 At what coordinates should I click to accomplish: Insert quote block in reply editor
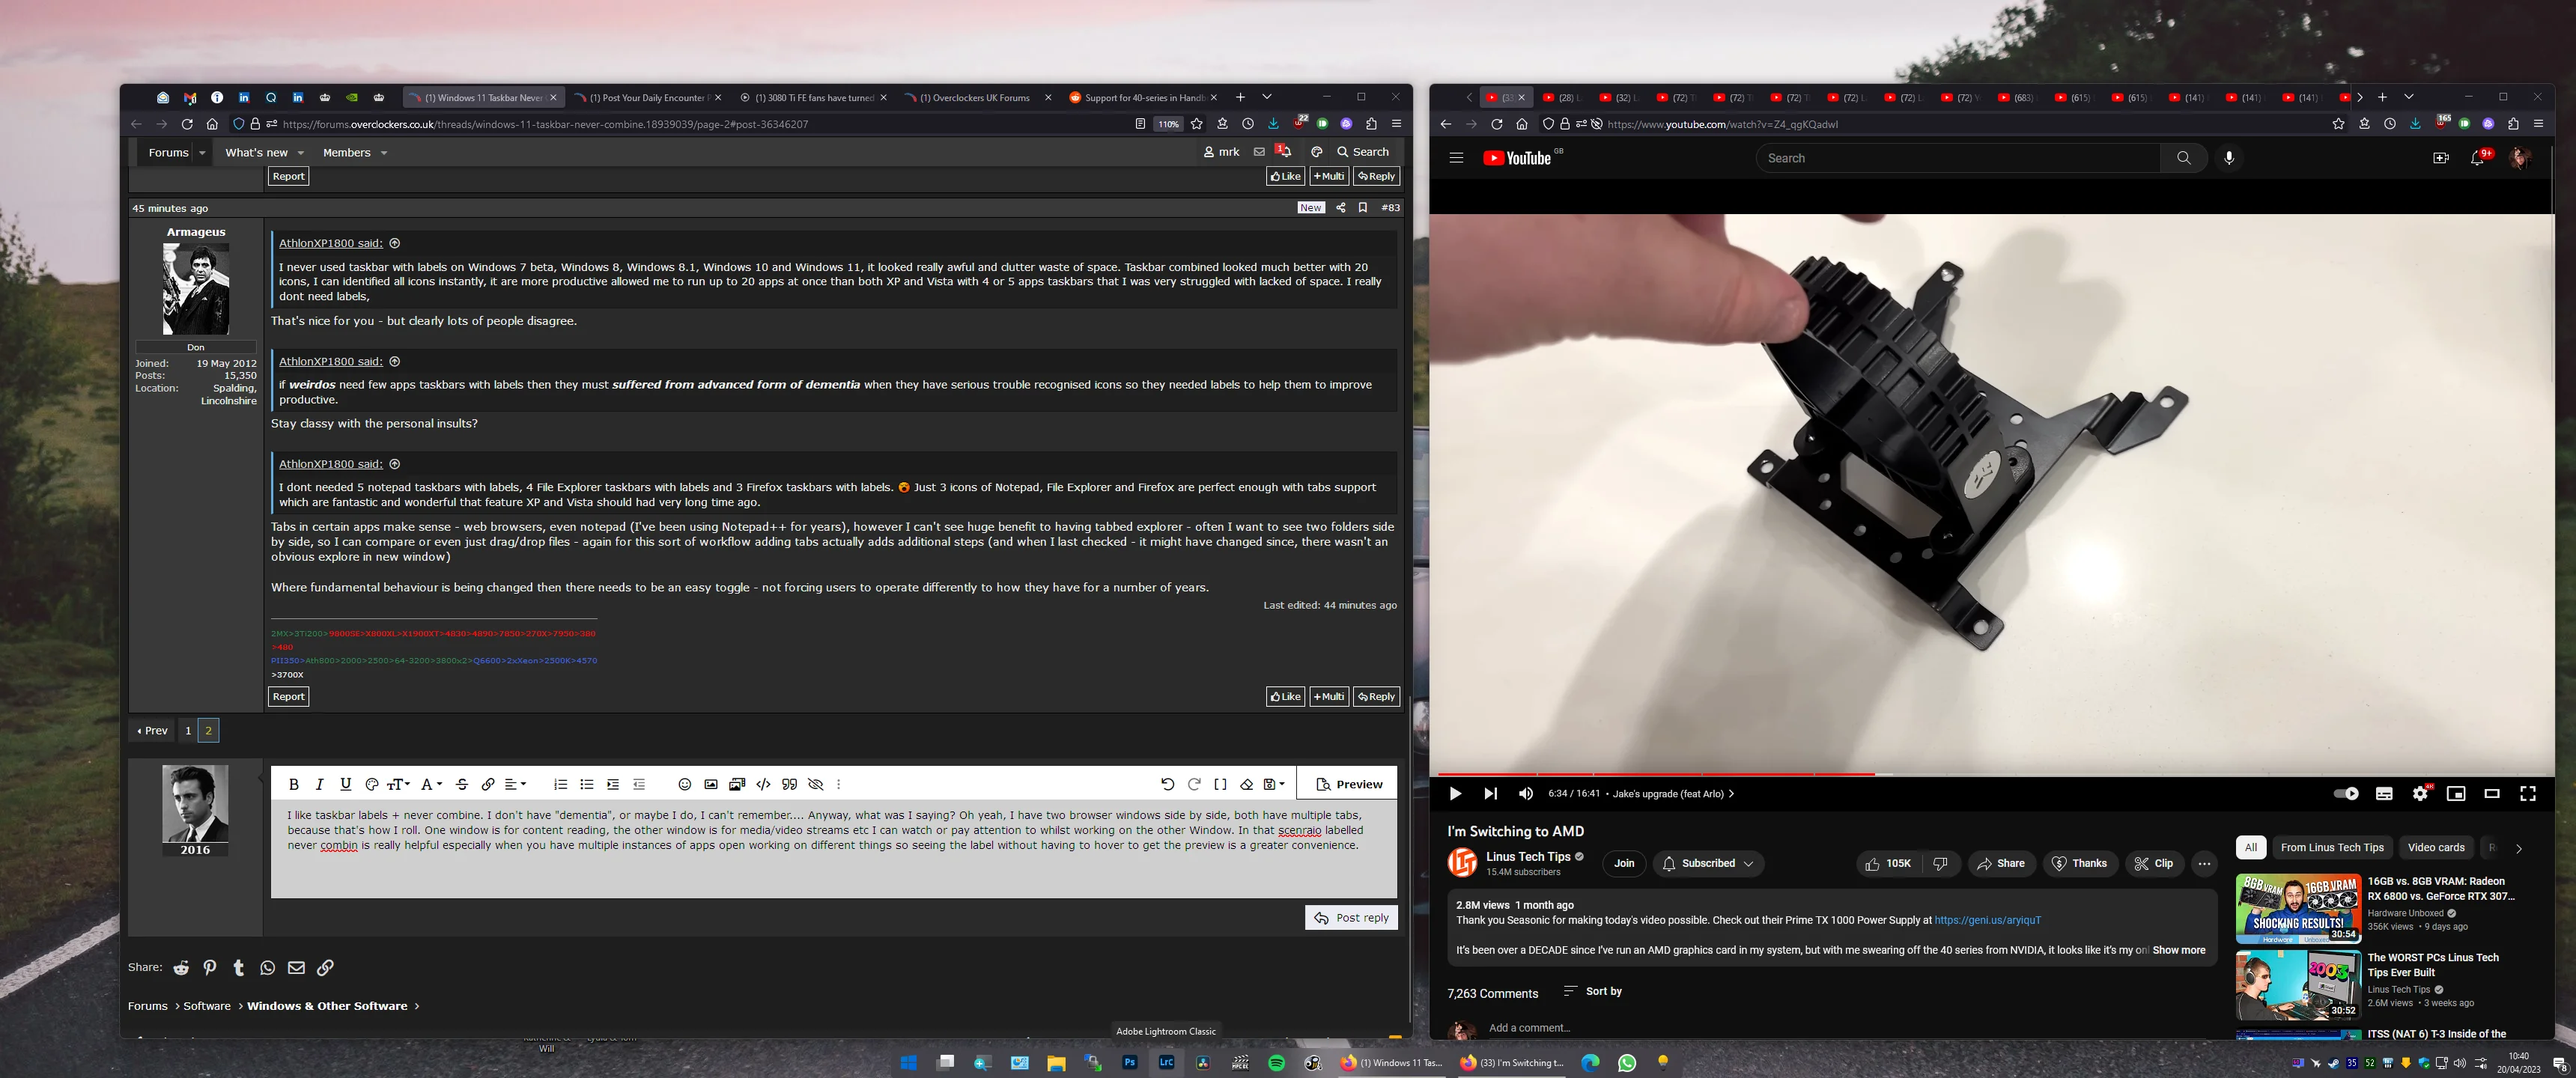click(x=790, y=784)
